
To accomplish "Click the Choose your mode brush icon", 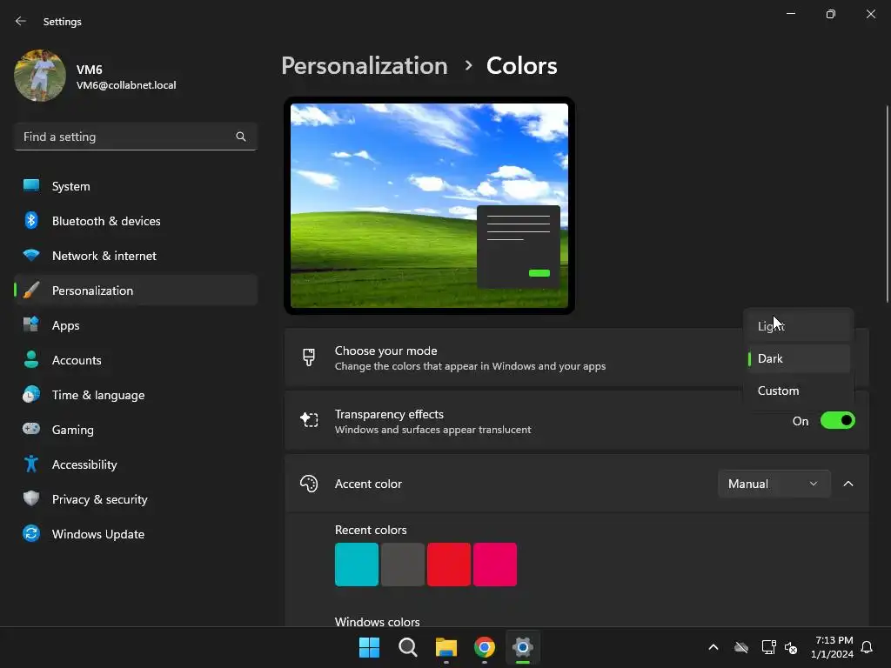I will click(309, 357).
